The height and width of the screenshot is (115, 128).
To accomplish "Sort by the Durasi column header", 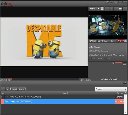I will pos(120,93).
